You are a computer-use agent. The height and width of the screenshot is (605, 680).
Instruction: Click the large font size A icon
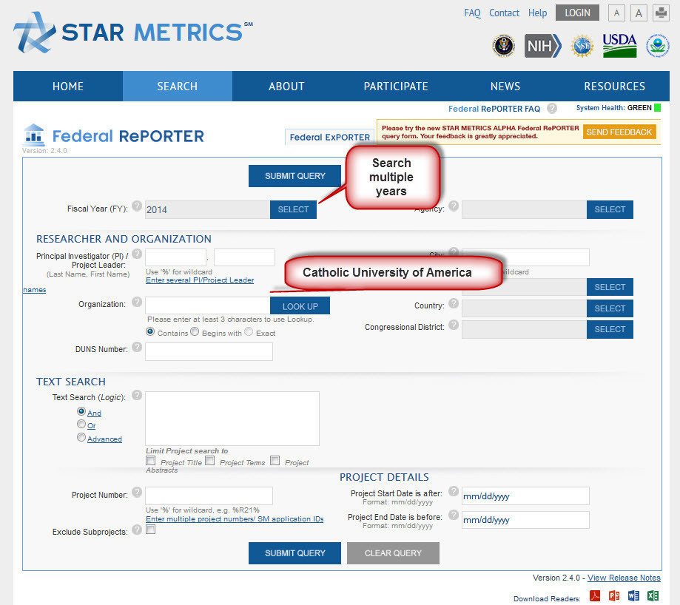coord(639,13)
